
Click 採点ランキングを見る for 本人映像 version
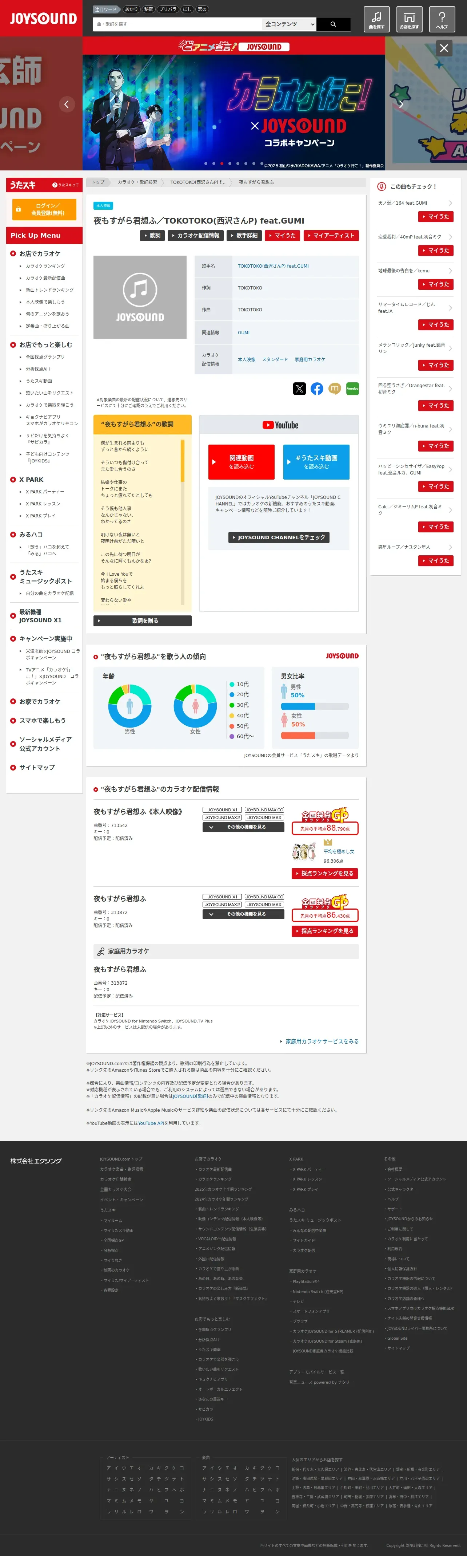[324, 874]
